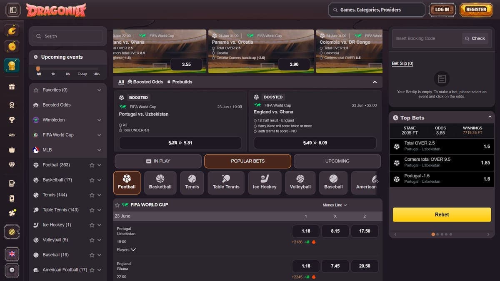The image size is (500, 281).
Task: Click the Insert Booking Code field
Action: 426,38
